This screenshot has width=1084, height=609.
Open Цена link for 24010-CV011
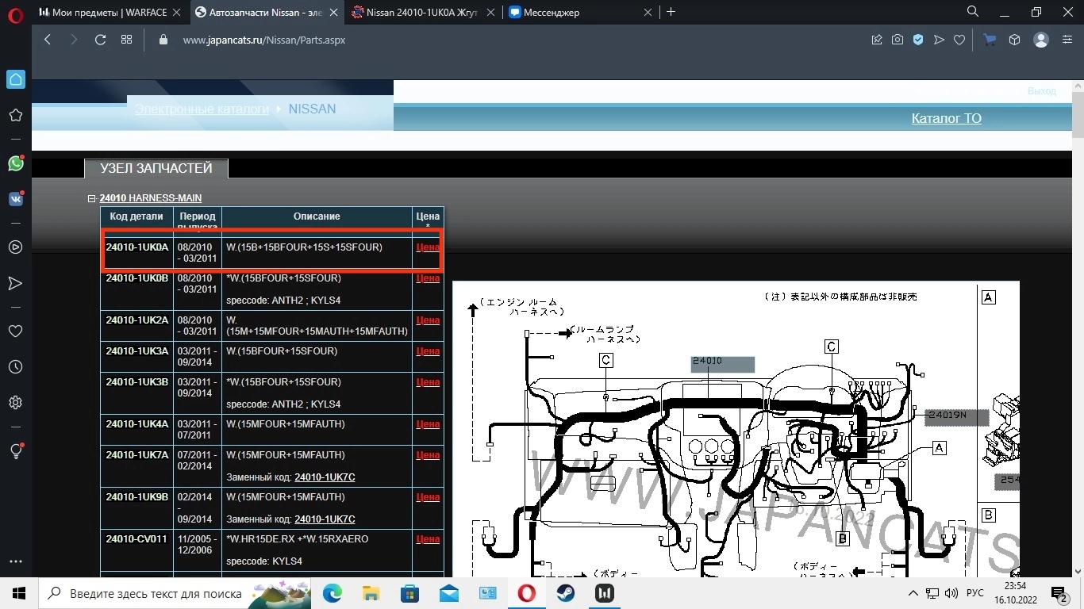[428, 539]
